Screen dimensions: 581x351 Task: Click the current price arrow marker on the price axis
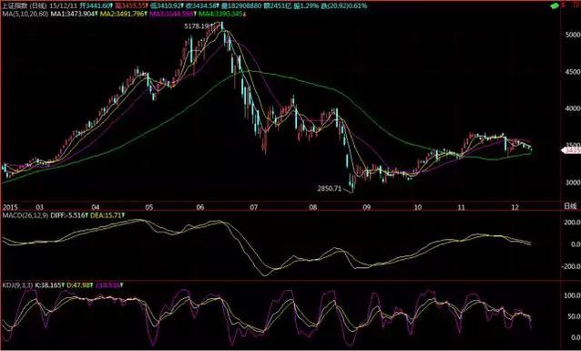[x=571, y=150]
